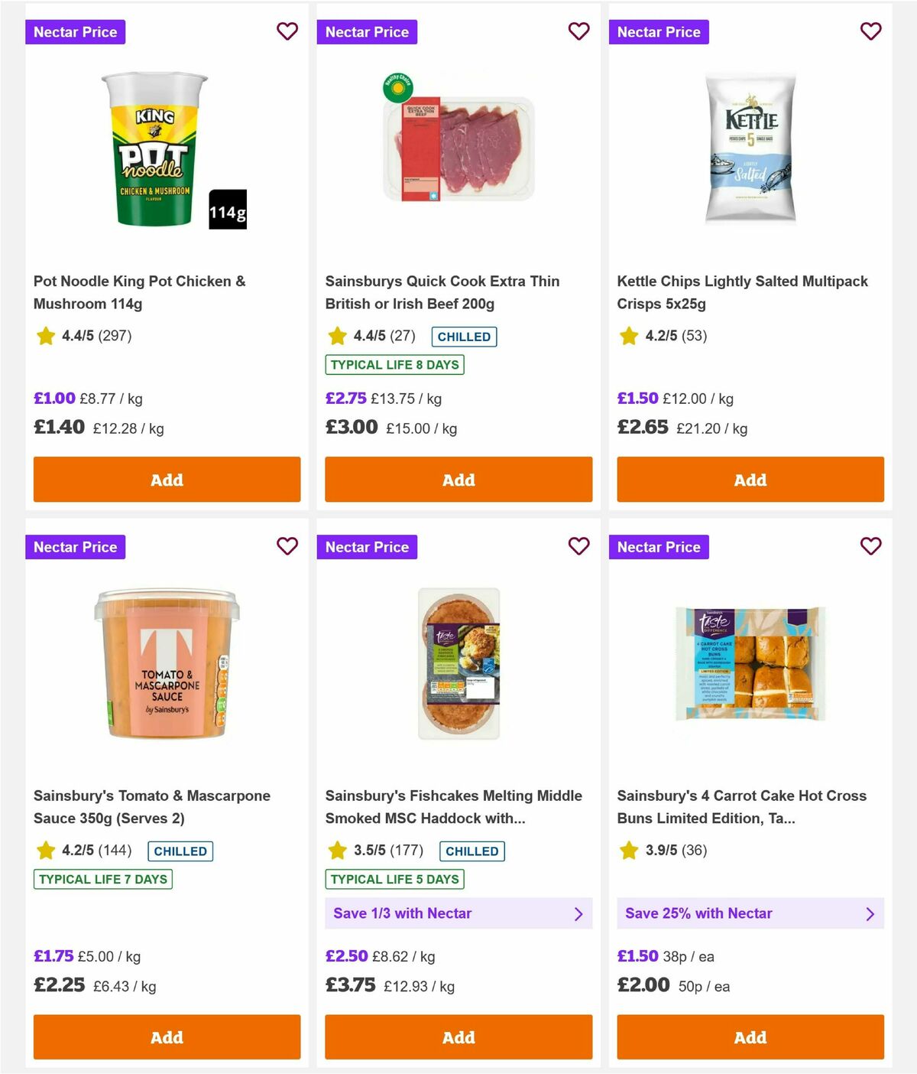
Task: Expand the Save 1/3 with Nectar offer
Action: (458, 913)
